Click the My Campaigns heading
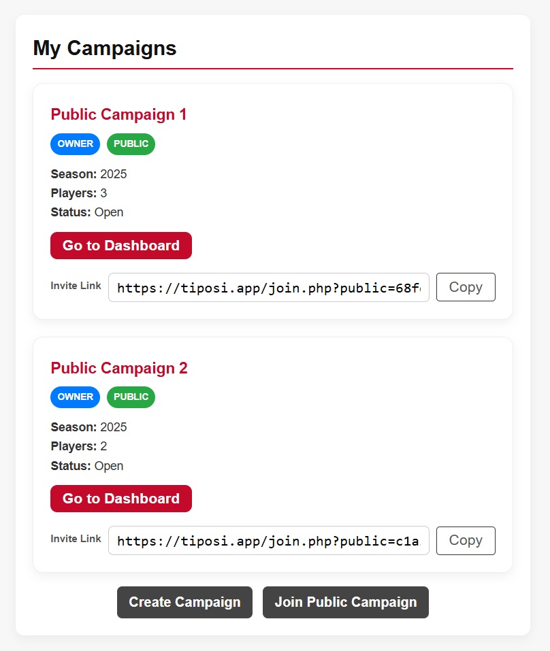The width and height of the screenshot is (550, 651). (105, 48)
